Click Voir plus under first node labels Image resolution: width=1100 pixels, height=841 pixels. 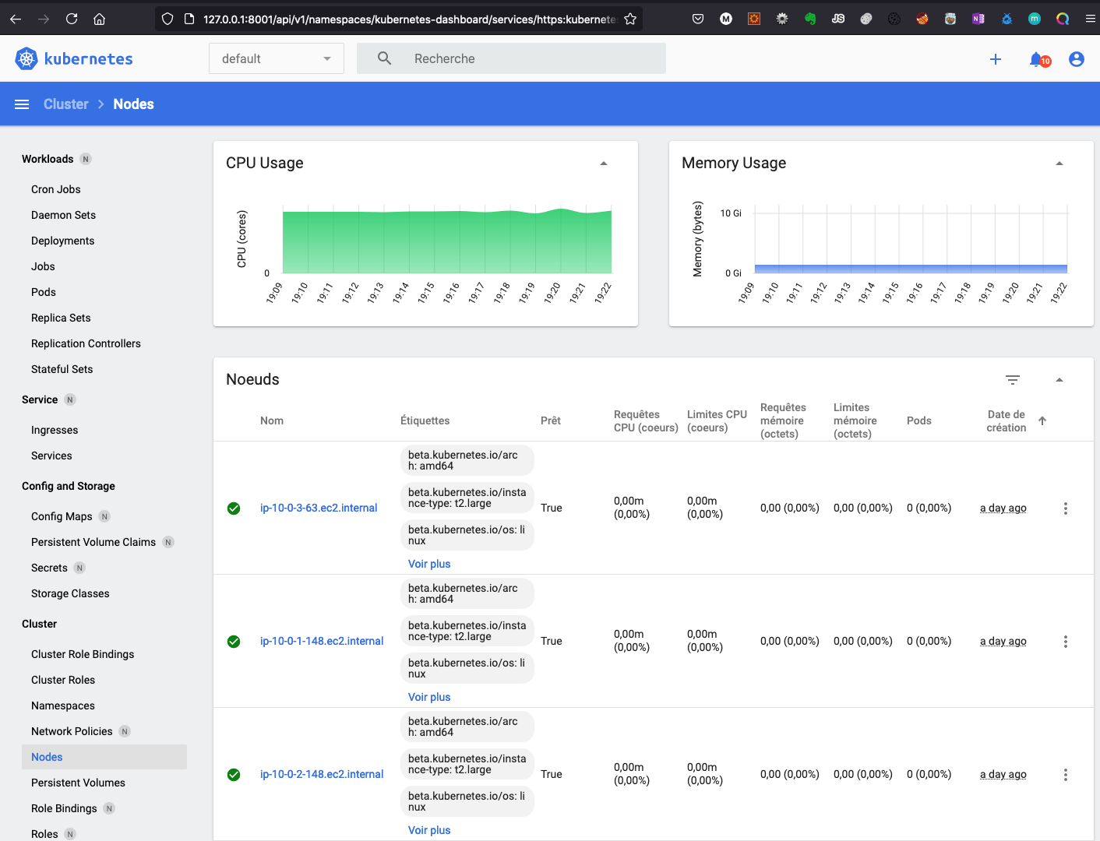click(x=429, y=564)
